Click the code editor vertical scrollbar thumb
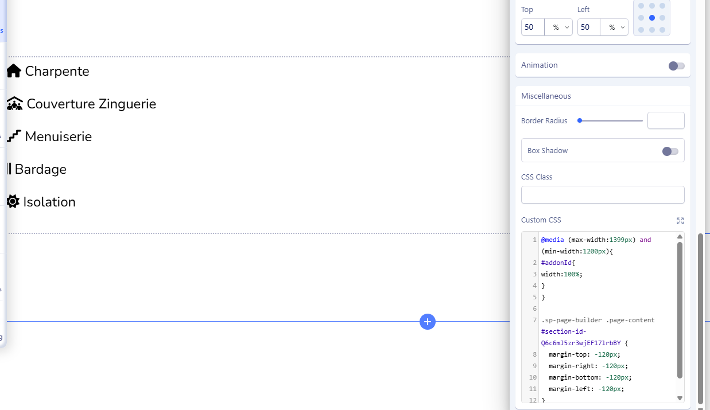The image size is (710, 410). (680, 310)
